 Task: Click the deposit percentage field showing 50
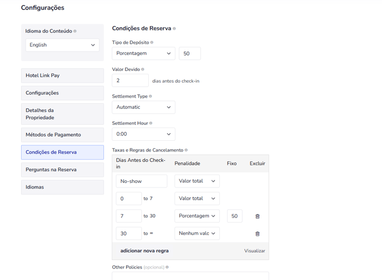tap(189, 53)
